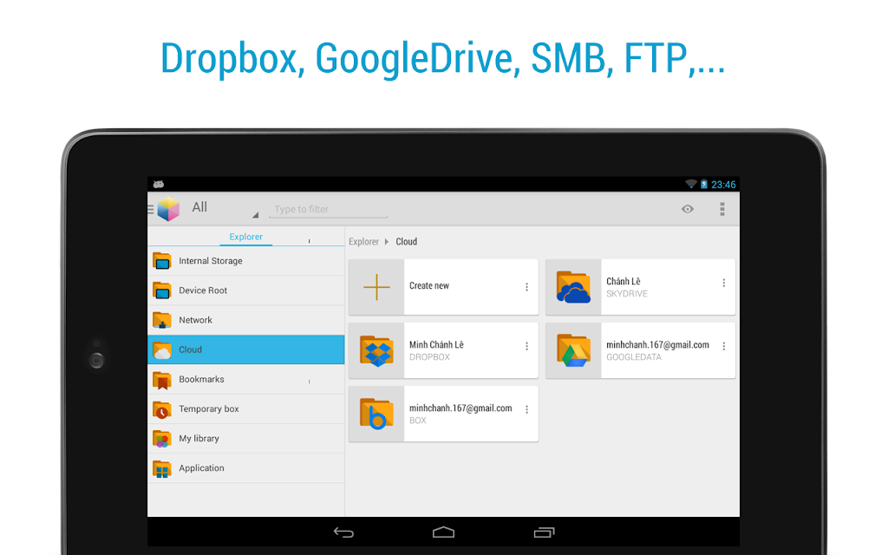The width and height of the screenshot is (888, 555).
Task: Open options menu for the SKYDRIVE entry
Action: 724,283
